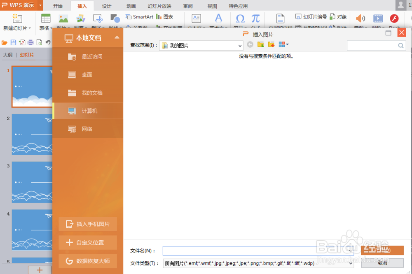Switch to the 动画 ribbon tab
This screenshot has height=274, width=412.
[x=131, y=6]
